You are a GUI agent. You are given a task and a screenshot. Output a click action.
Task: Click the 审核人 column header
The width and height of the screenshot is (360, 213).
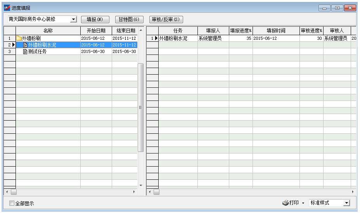[x=336, y=31]
